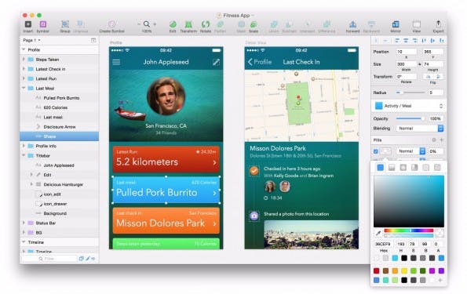
Task: Select the Delicious Hamburger layer
Action: 60,184
